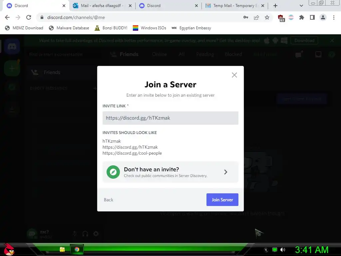
Task: Open Don't have an invite card
Action: tap(170, 172)
